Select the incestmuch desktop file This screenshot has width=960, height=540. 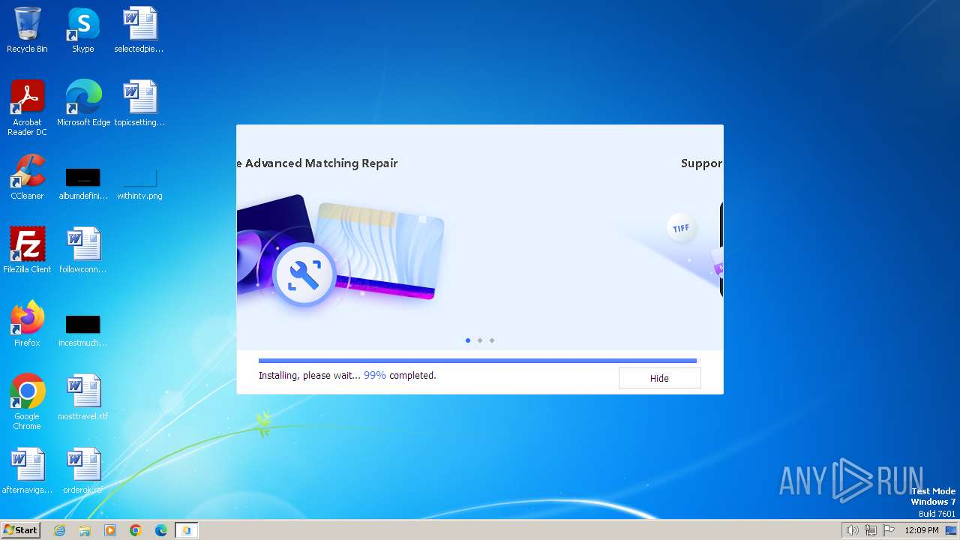coord(83,331)
